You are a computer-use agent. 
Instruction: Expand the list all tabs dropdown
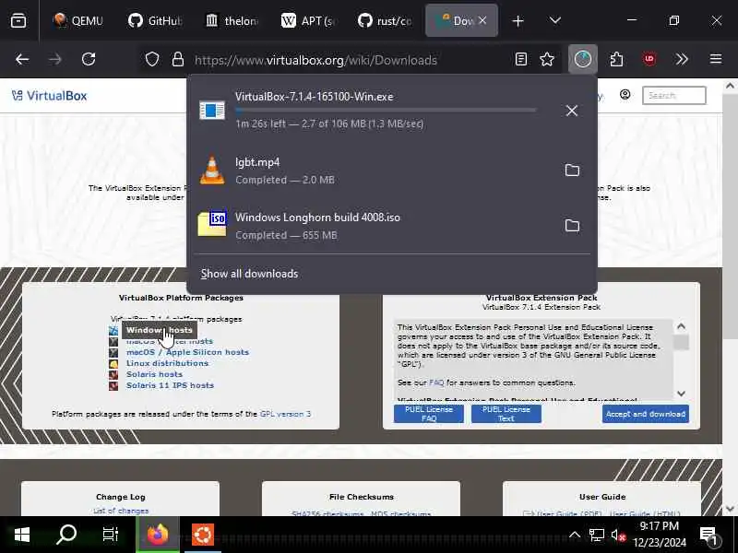coord(555,20)
